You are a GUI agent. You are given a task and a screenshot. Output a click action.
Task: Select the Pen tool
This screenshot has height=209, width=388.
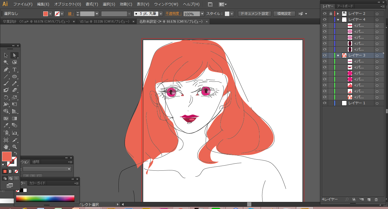click(6, 70)
